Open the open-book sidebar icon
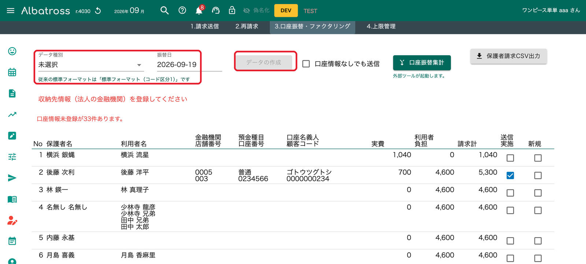The width and height of the screenshot is (586, 264). coord(12,199)
